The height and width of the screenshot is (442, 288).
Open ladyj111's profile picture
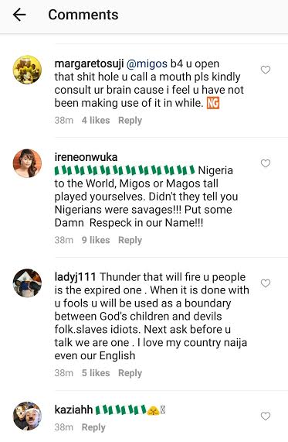point(27,283)
